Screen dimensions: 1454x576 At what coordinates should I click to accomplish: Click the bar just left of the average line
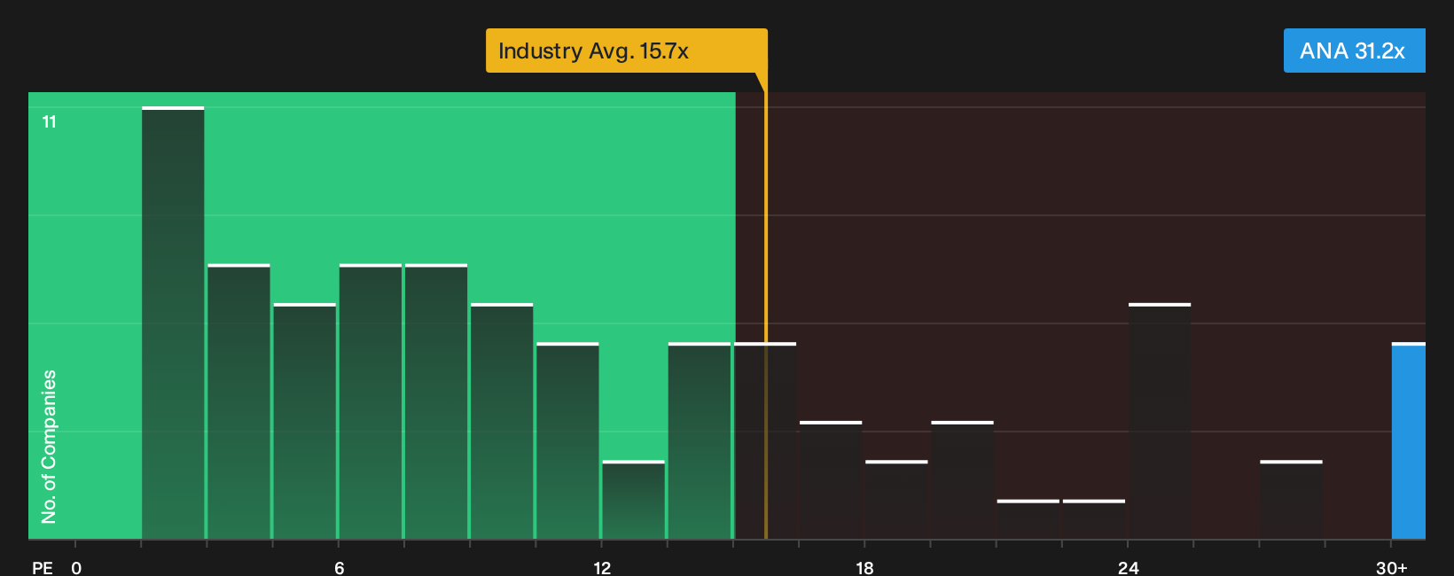pos(700,440)
